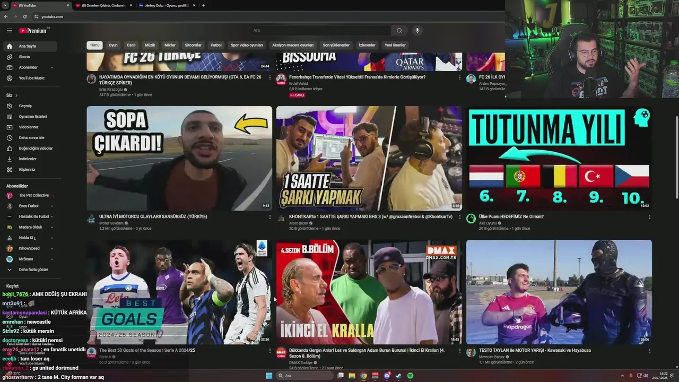Open Spotify from the taskbar
Image resolution: width=679 pixels, height=382 pixels.
[x=410, y=376]
